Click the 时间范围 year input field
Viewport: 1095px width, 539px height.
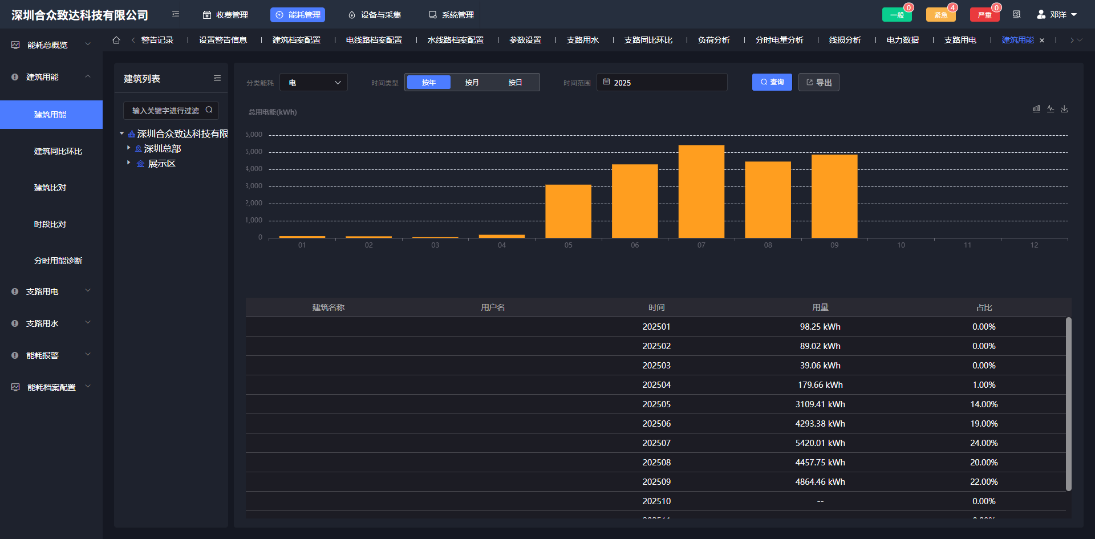tap(662, 83)
